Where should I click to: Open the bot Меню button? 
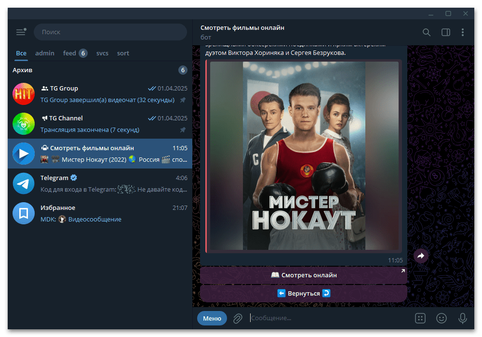tap(212, 318)
